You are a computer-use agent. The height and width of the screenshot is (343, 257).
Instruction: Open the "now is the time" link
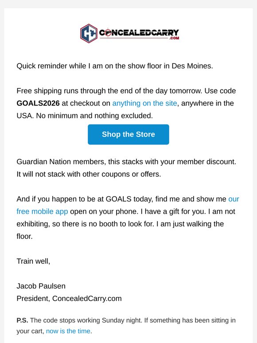point(68,331)
